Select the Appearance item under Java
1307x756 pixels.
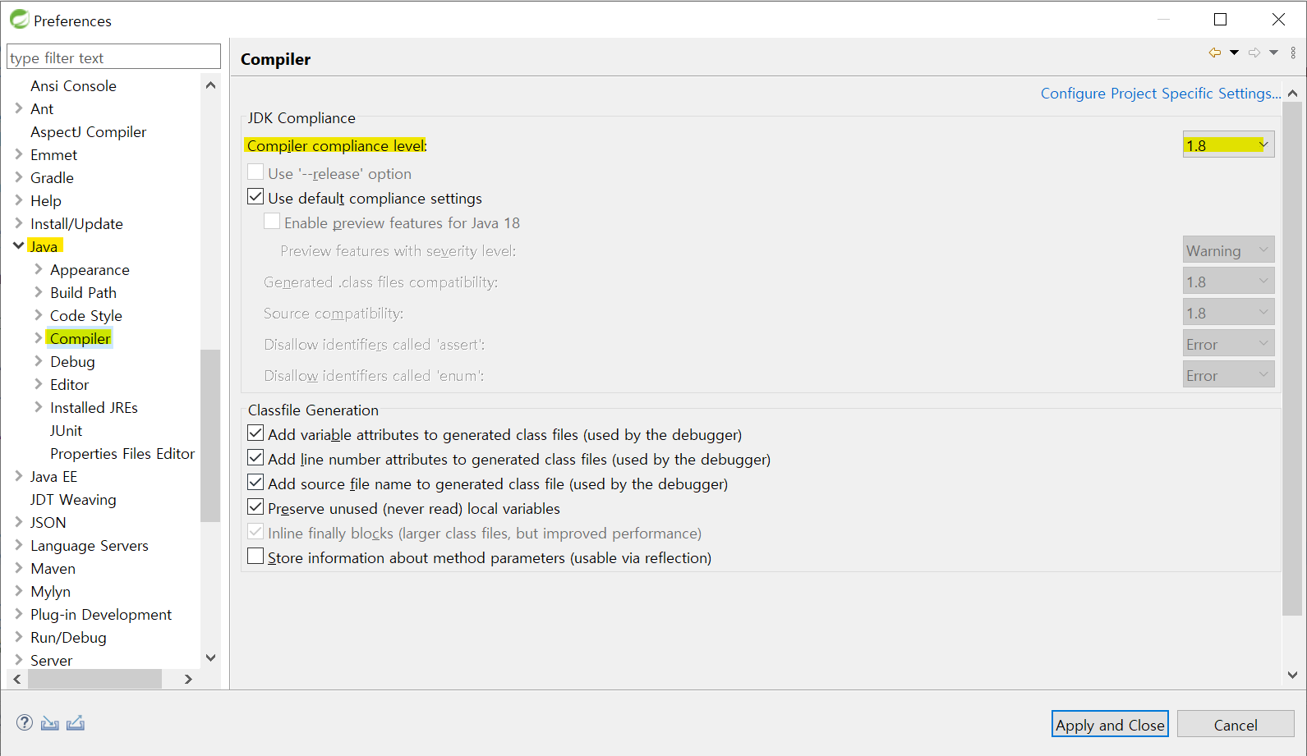tap(90, 269)
